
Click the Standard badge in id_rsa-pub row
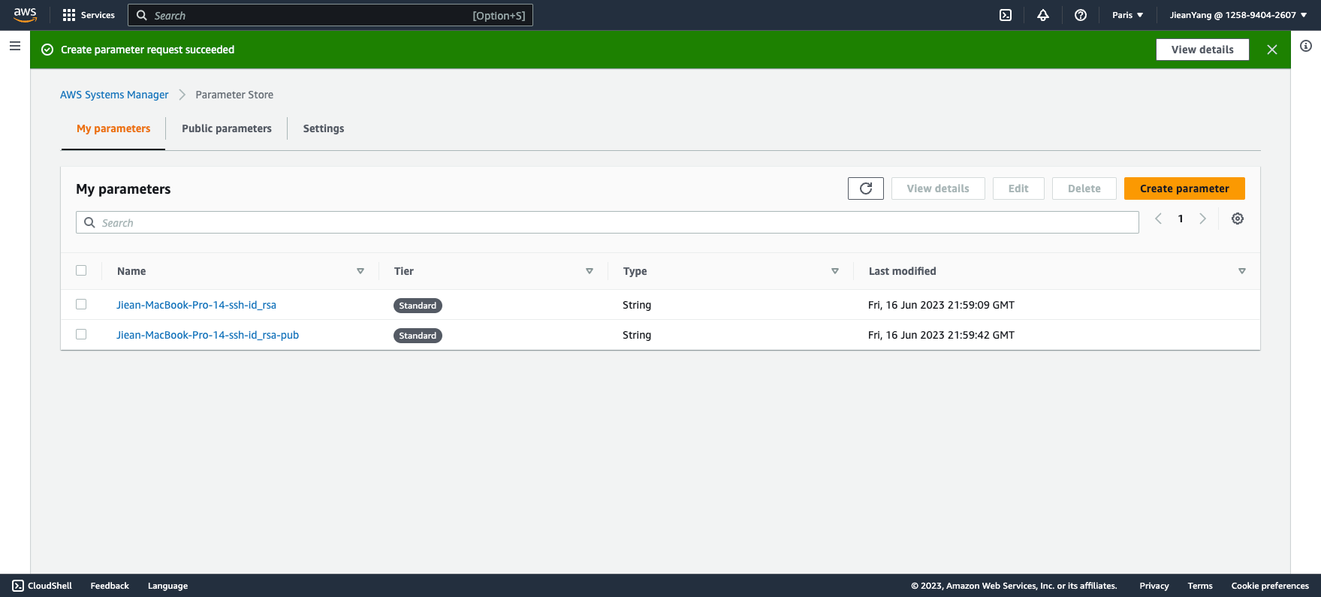pos(418,336)
